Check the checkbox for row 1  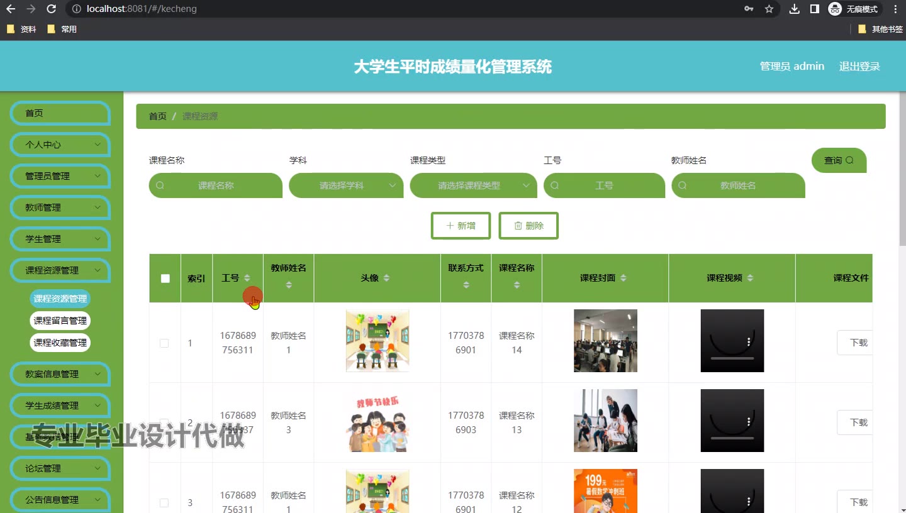click(x=164, y=343)
